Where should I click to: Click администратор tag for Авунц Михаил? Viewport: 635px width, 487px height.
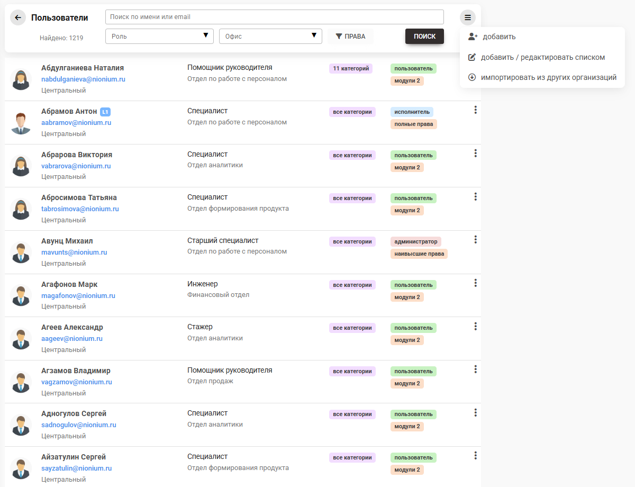(415, 241)
